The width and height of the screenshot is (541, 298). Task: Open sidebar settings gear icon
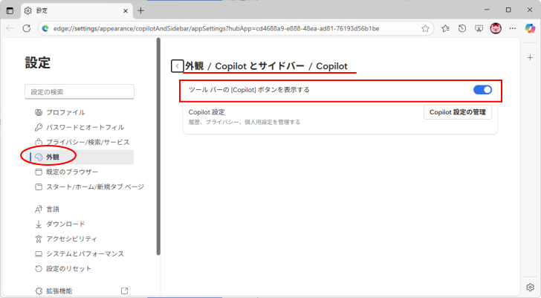(531, 287)
